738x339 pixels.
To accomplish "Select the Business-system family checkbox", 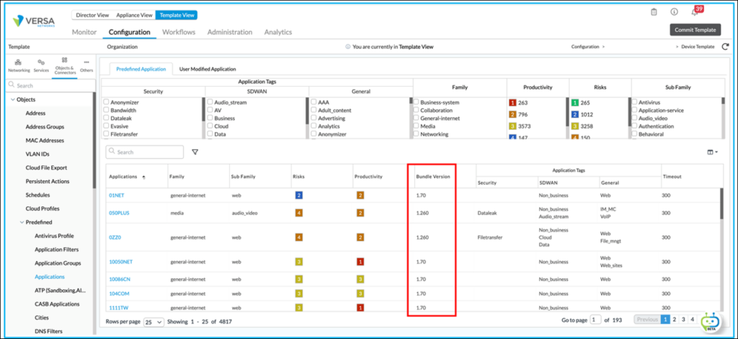I will pyautogui.click(x=416, y=102).
